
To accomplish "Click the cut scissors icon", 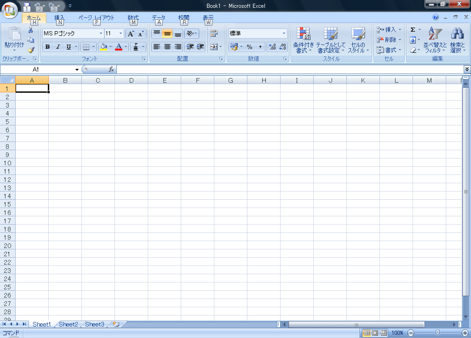I will [x=31, y=30].
